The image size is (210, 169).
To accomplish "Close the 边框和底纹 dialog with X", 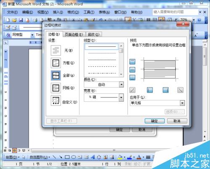I will [183, 24].
